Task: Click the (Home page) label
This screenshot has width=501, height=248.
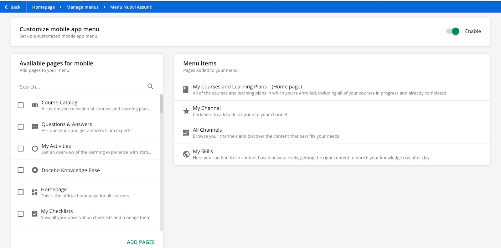Action: coord(287,87)
